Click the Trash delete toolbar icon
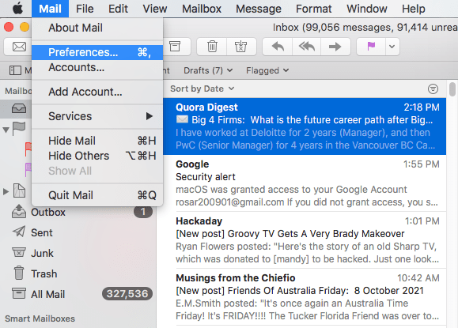458x328 pixels. point(212,47)
